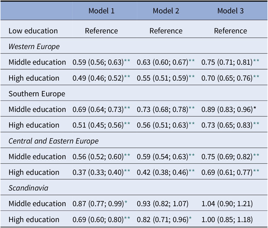
Task: Click Scandinavia High education row label
Action: click(34, 220)
